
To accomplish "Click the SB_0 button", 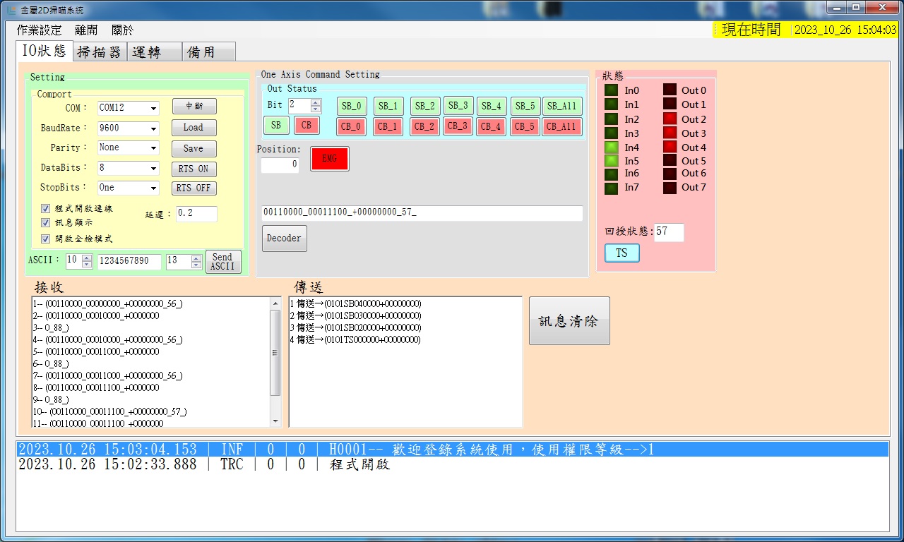I will pos(352,107).
